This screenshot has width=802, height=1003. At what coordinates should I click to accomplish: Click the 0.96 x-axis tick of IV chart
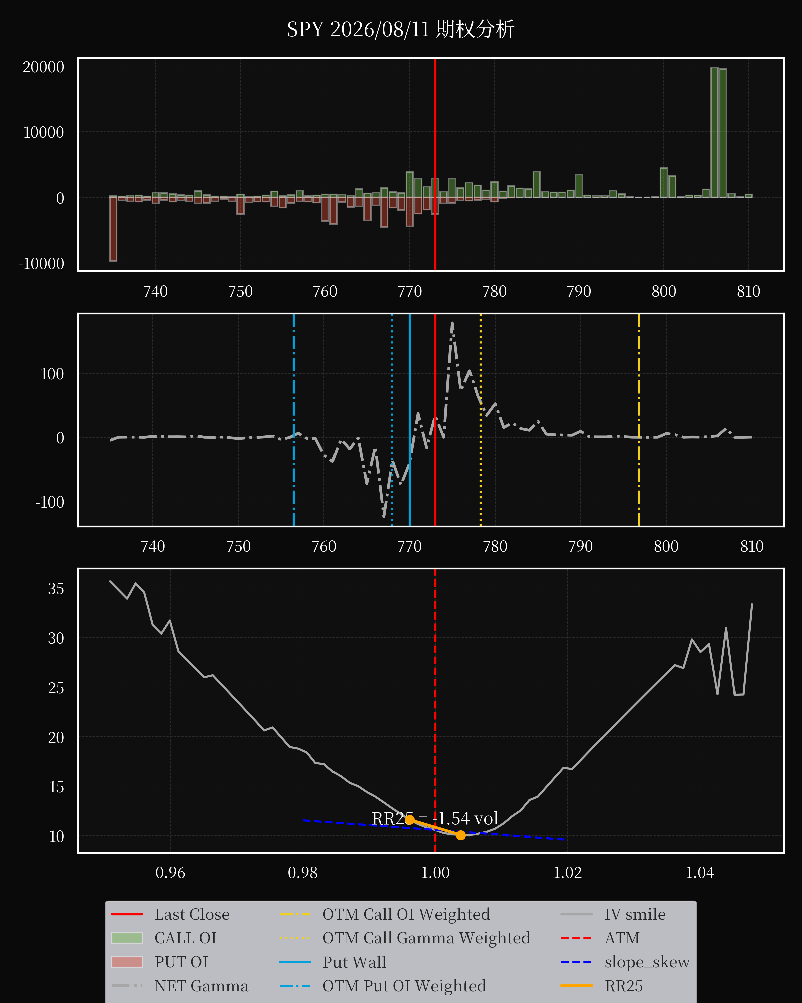point(170,873)
